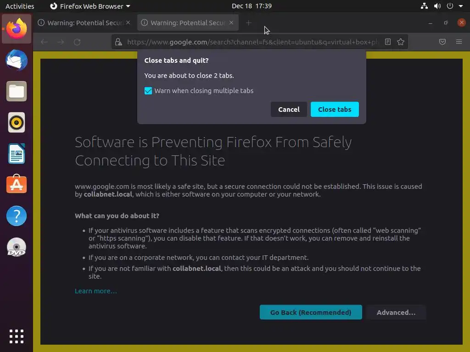Cancel the close tabs dialog
470x352 pixels.
[289, 109]
